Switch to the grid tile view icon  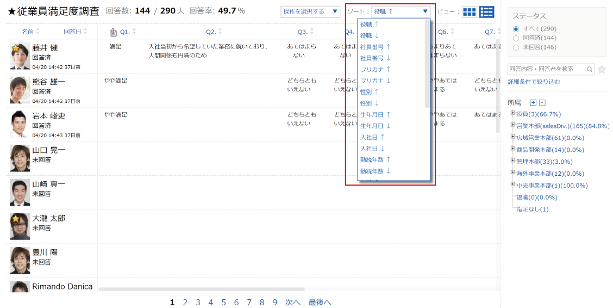point(469,12)
